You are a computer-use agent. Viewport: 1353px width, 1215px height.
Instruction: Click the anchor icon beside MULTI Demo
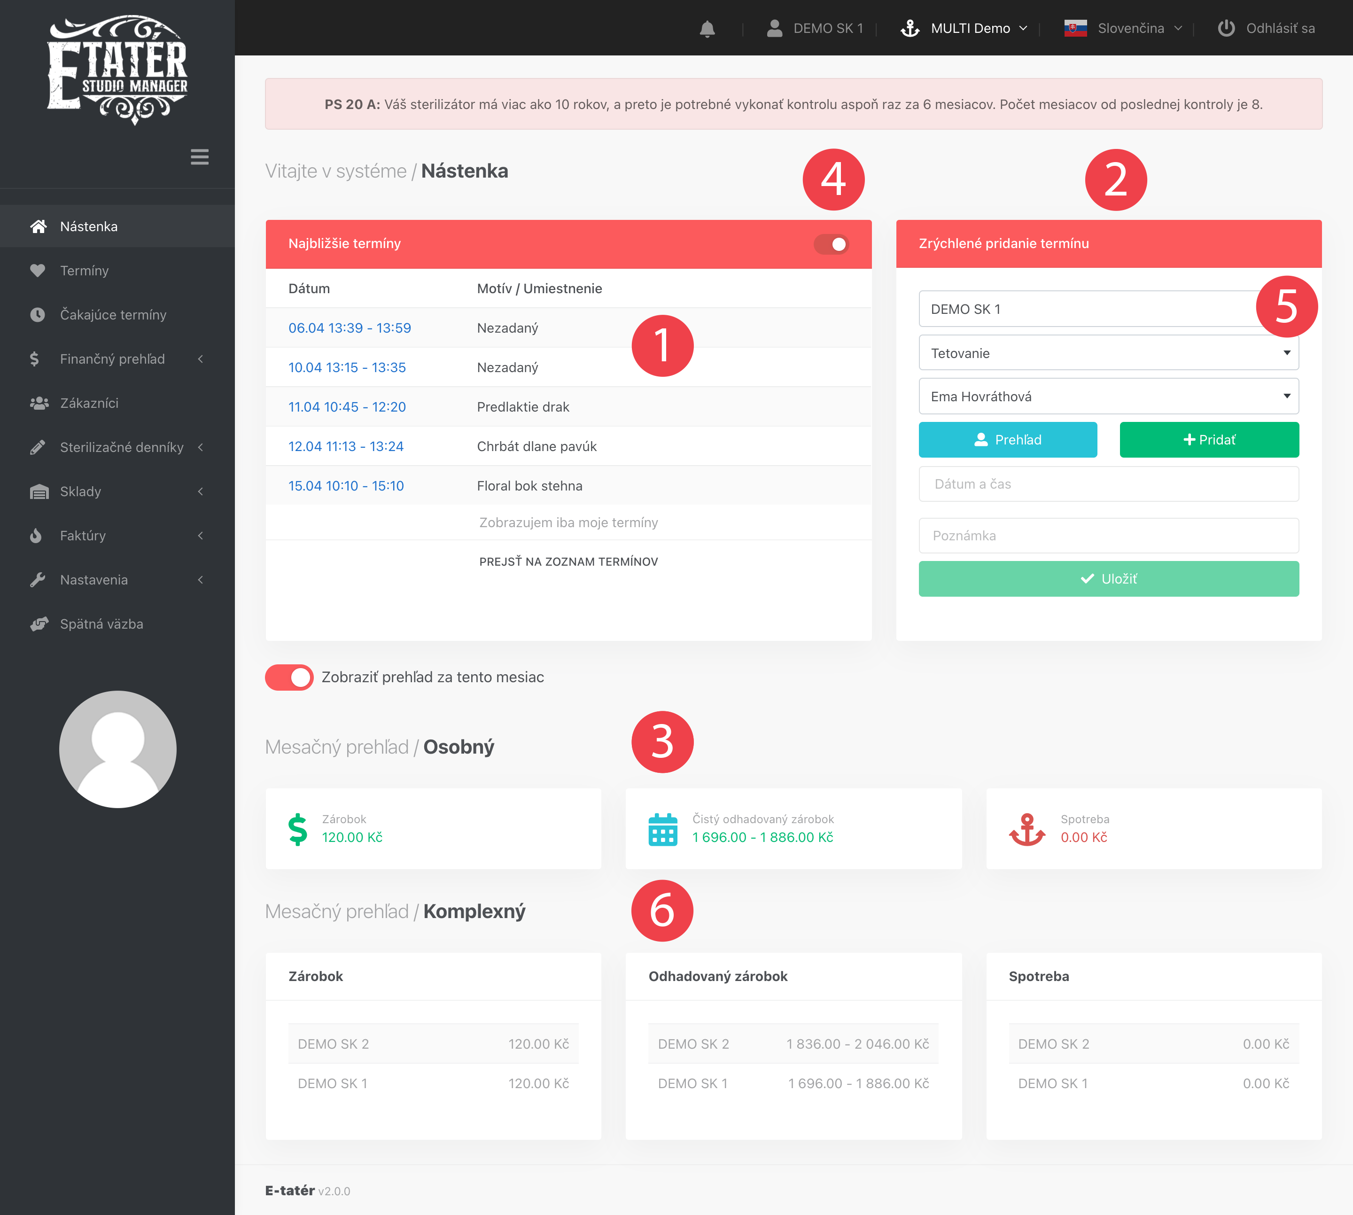(910, 28)
